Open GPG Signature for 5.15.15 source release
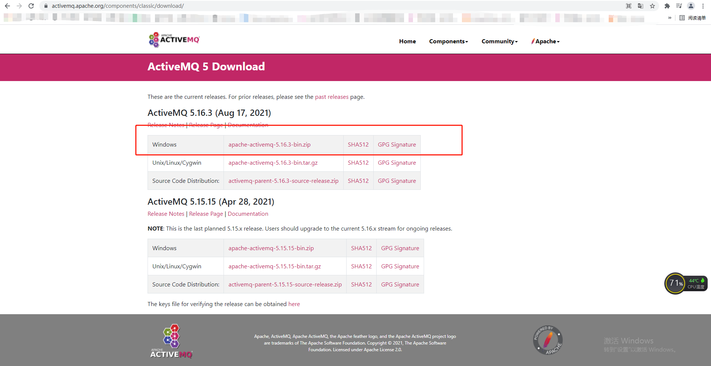The width and height of the screenshot is (711, 366). pos(400,285)
